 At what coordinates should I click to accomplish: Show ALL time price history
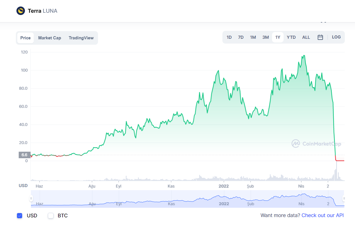(x=306, y=37)
